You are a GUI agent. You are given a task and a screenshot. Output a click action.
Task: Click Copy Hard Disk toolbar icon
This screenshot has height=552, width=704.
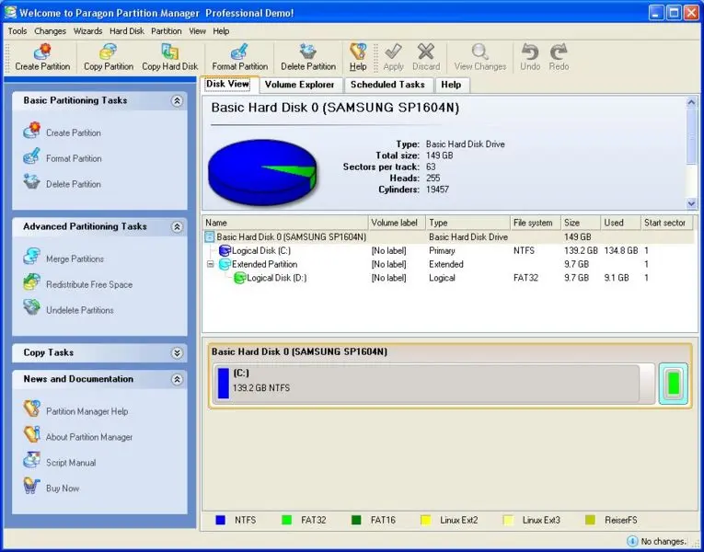coord(169,52)
